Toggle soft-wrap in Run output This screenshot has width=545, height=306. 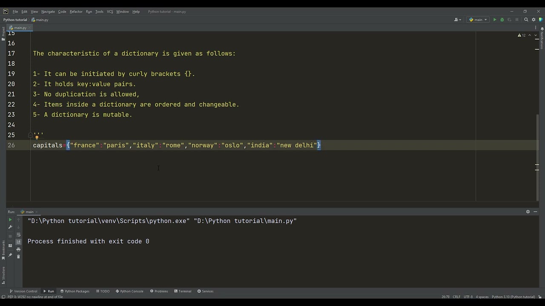pyautogui.click(x=18, y=235)
